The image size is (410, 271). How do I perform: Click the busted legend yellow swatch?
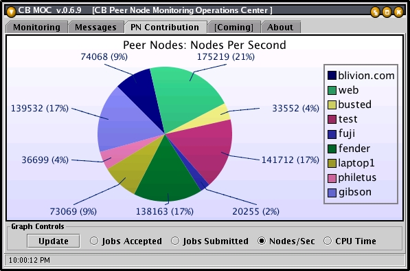[x=332, y=105]
